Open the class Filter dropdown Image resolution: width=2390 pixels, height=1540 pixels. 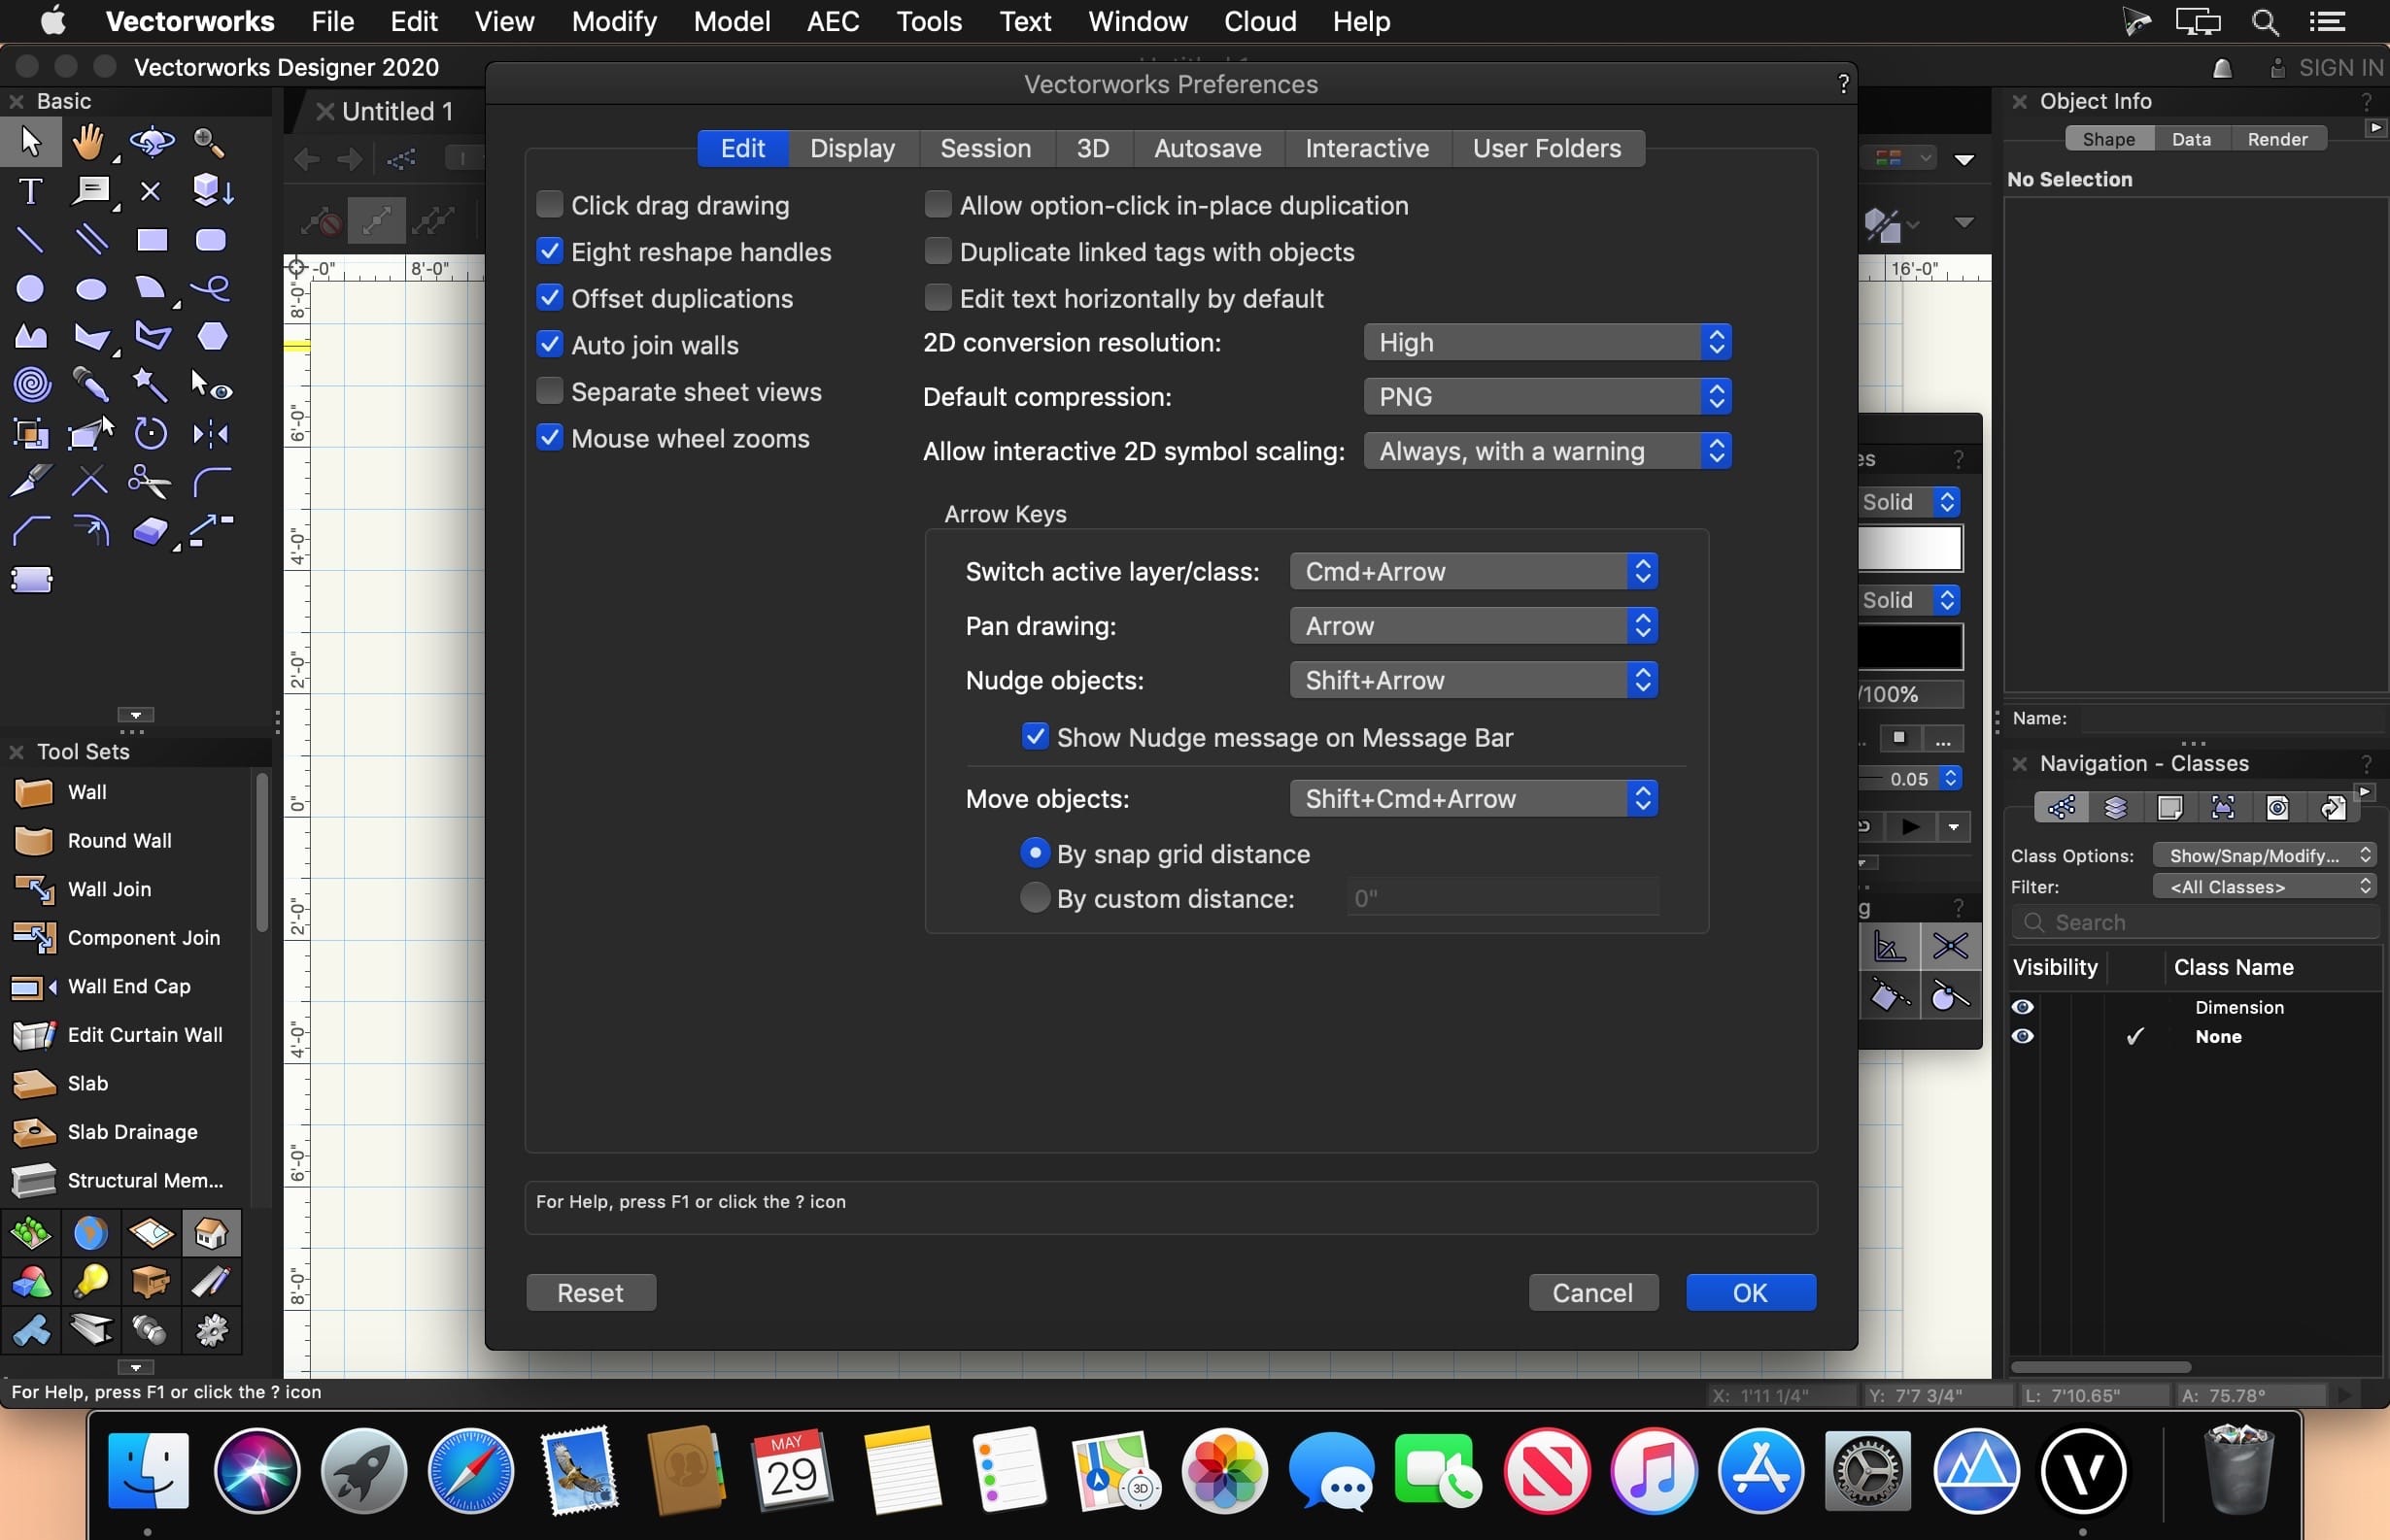tap(2264, 887)
